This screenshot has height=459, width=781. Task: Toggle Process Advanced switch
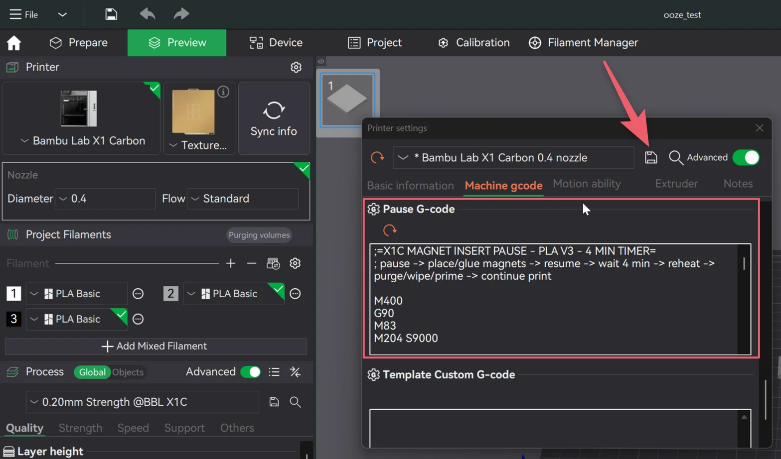(251, 372)
